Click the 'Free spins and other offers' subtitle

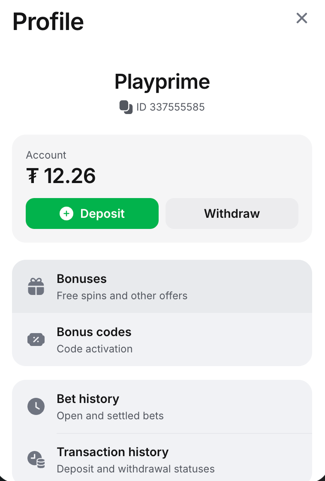click(x=122, y=296)
